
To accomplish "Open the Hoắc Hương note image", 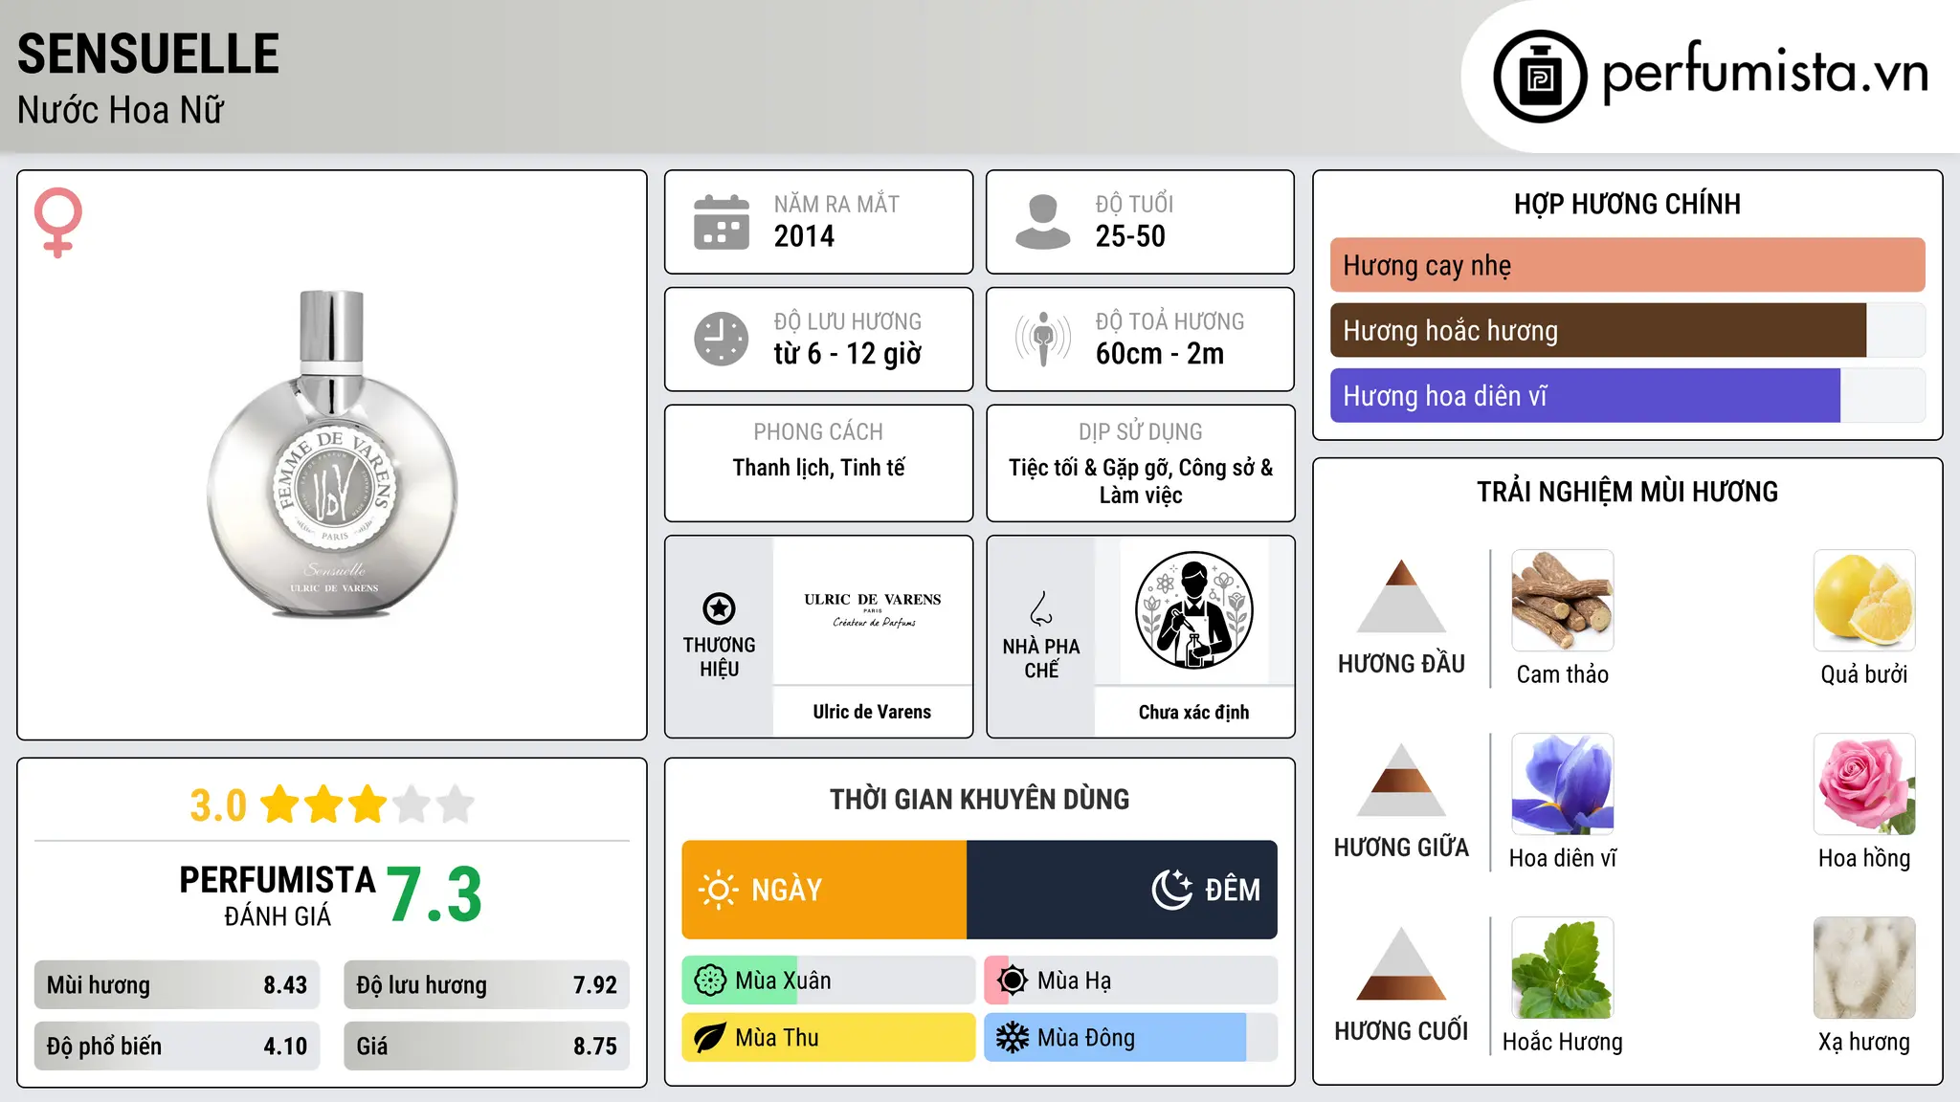I will tap(1562, 968).
